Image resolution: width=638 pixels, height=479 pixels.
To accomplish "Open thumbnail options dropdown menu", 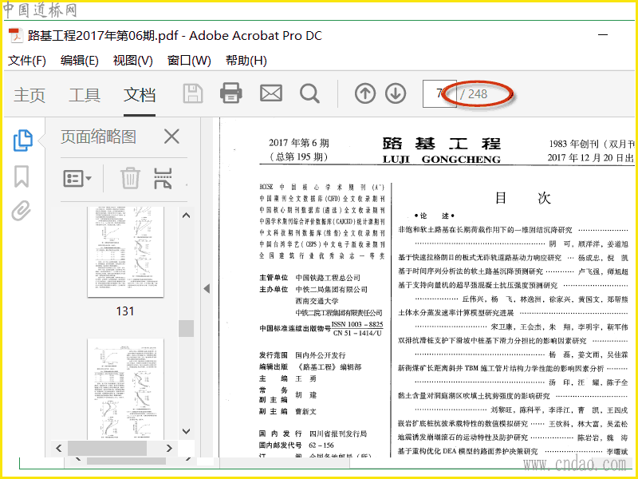I will (77, 178).
